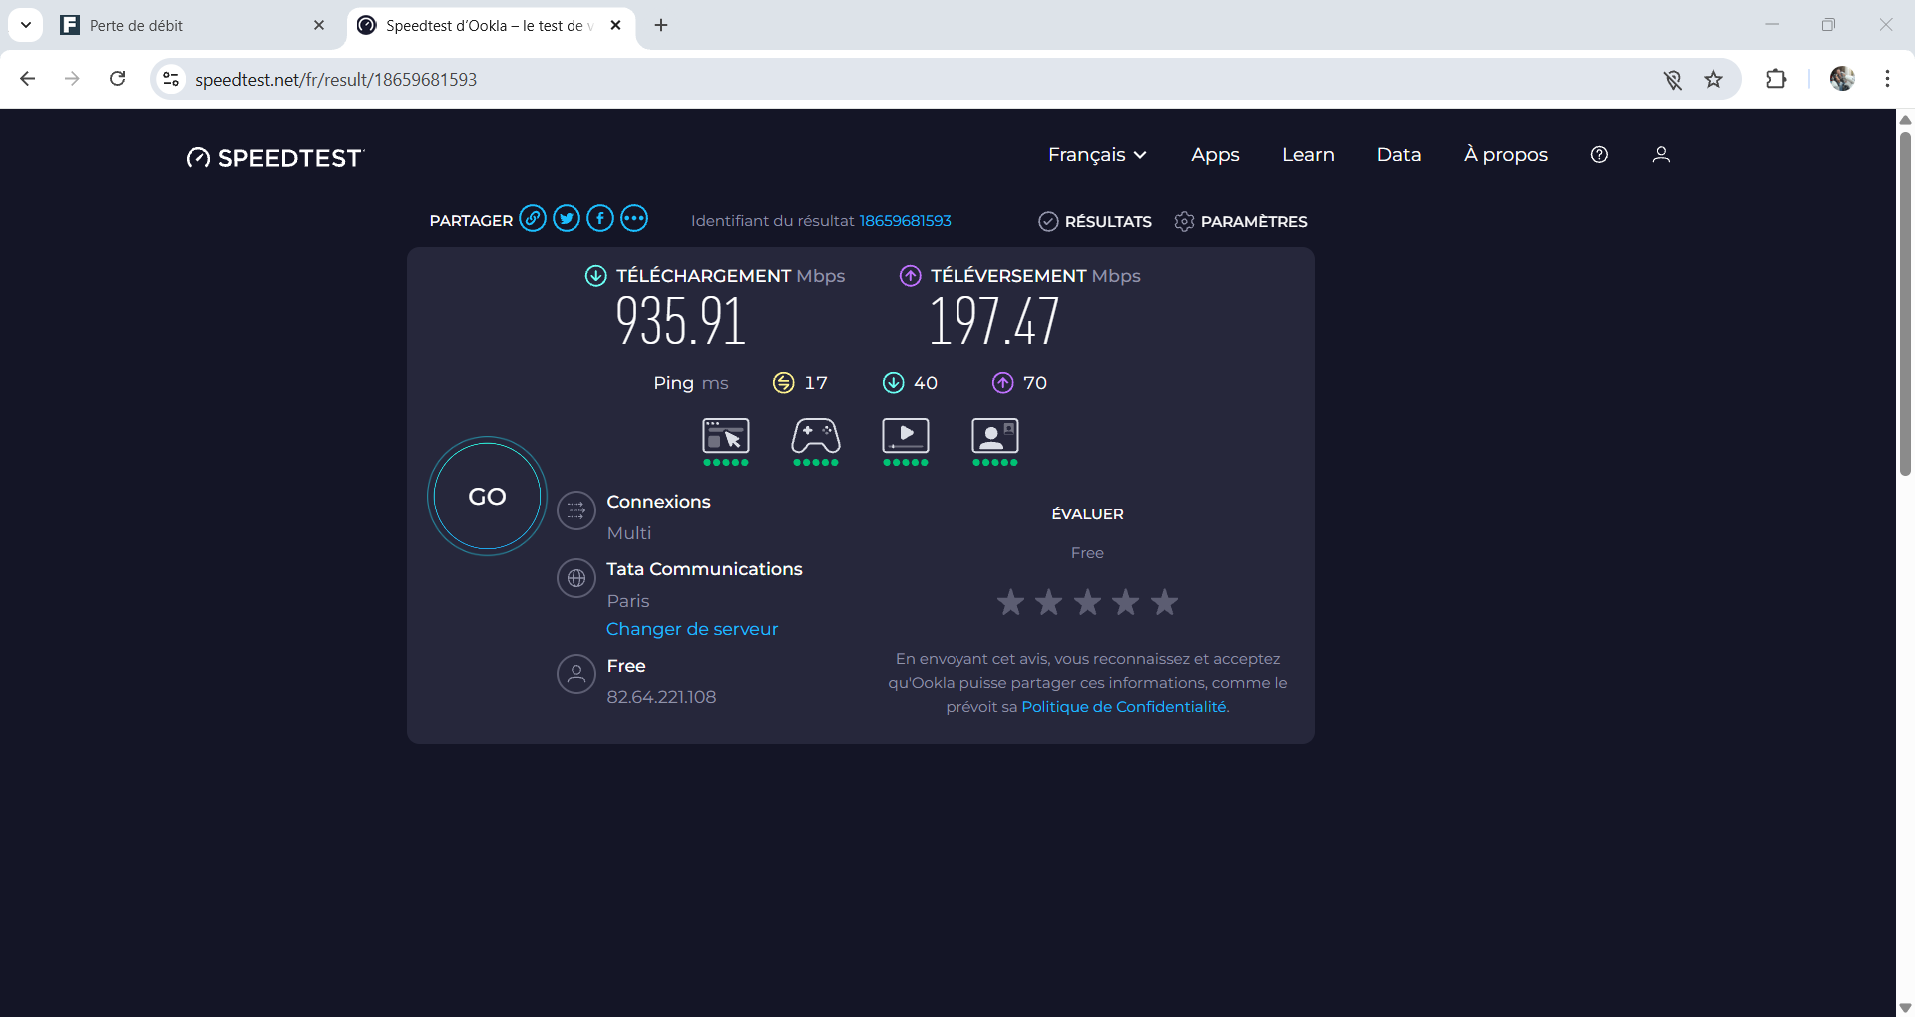Share result on Facebook
The image size is (1915, 1017).
tap(600, 219)
